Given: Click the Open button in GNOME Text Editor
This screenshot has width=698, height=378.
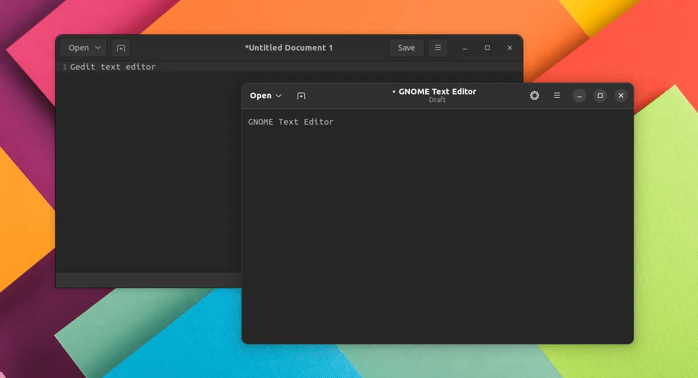Looking at the screenshot, I should [260, 95].
